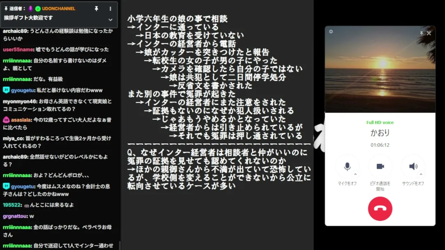This screenshot has width=445, height=250.
Task: Click username asaslala in chat
Action: 20,120
